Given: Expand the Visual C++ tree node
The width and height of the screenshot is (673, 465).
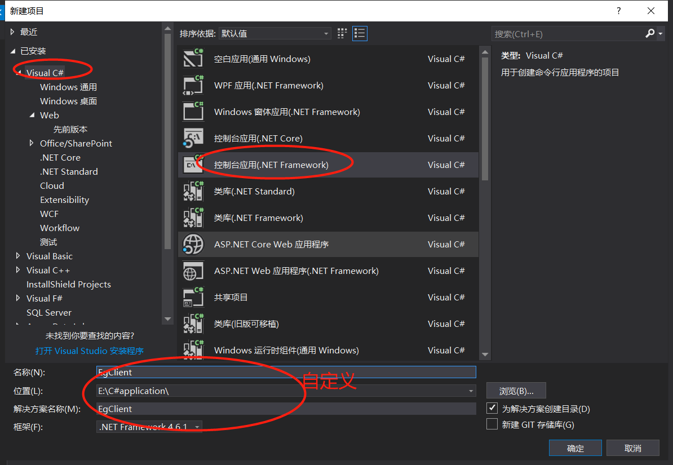Looking at the screenshot, I should [x=17, y=270].
